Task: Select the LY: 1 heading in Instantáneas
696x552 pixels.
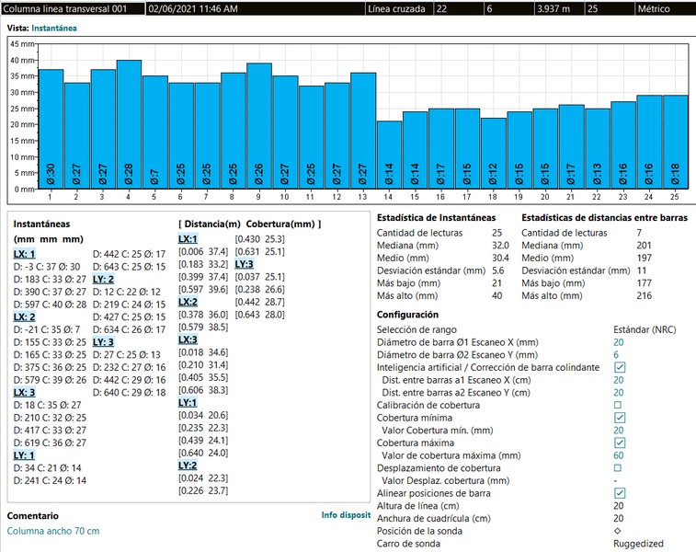Action: 24,455
